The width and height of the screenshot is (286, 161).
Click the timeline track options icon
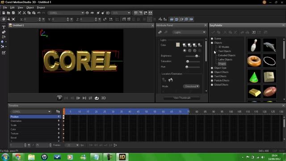[58, 111]
